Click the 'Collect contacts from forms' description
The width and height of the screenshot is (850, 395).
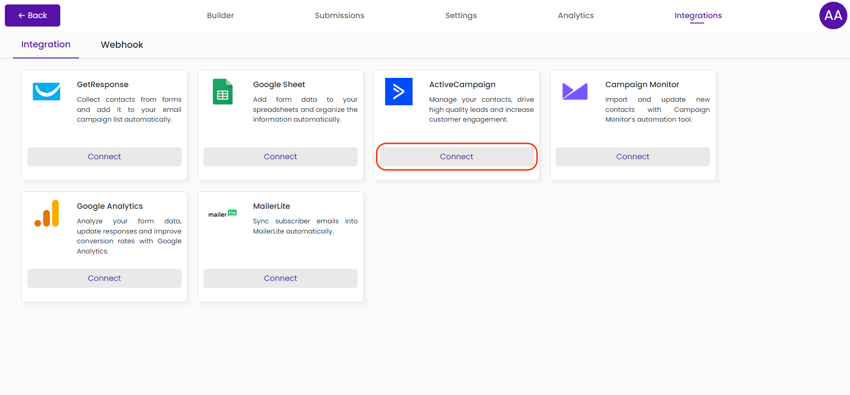tap(129, 109)
